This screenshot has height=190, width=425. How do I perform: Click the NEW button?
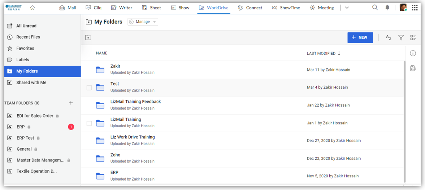pyautogui.click(x=360, y=37)
